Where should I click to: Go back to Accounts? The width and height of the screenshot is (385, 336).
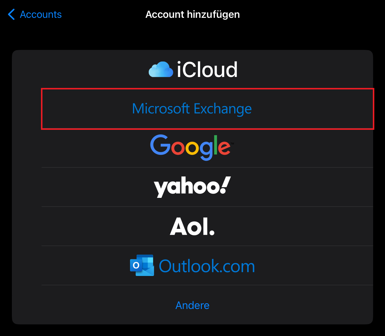tap(40, 14)
